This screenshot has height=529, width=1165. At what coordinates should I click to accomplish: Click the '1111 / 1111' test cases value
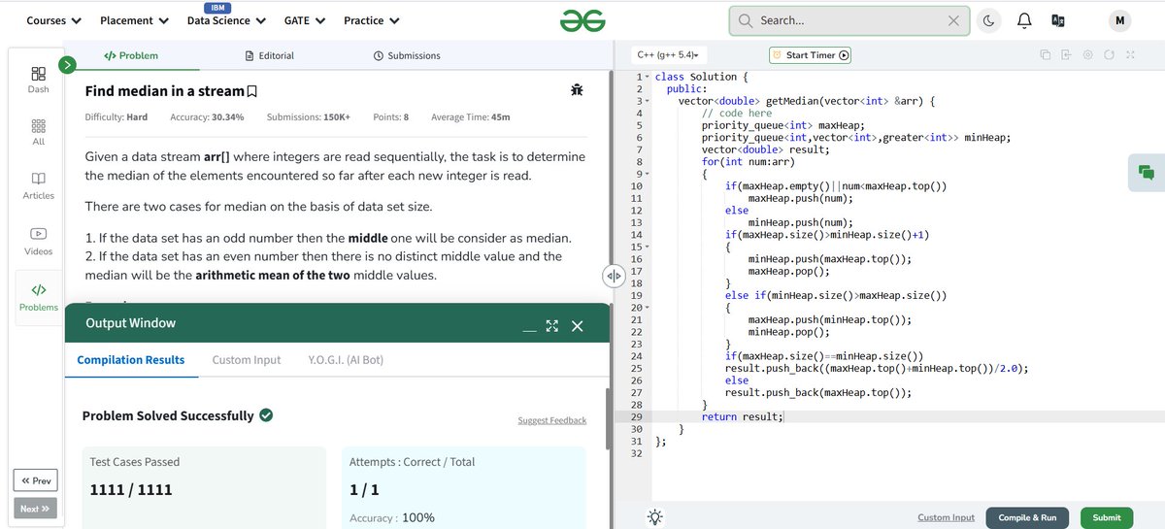pyautogui.click(x=131, y=490)
